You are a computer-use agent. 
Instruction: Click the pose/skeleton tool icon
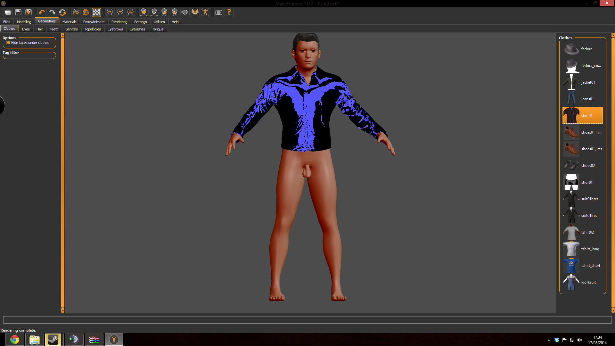(206, 12)
